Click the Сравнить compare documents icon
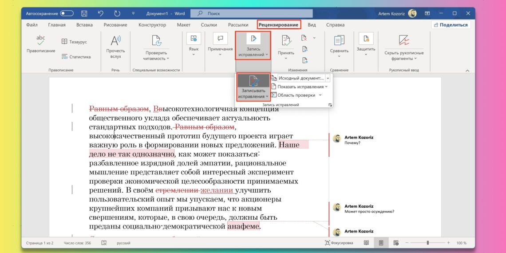Screen dimensions: 506x253 [x=339, y=40]
